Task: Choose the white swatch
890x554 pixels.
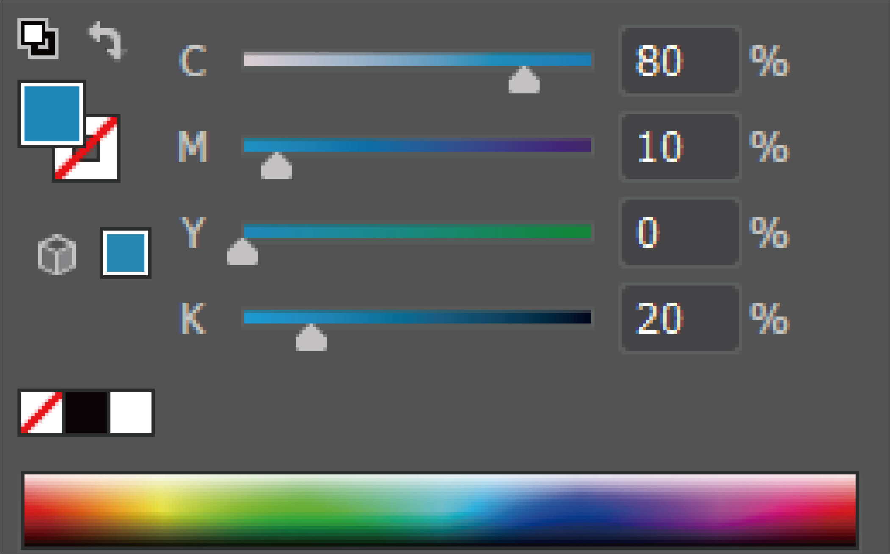Action: point(131,413)
